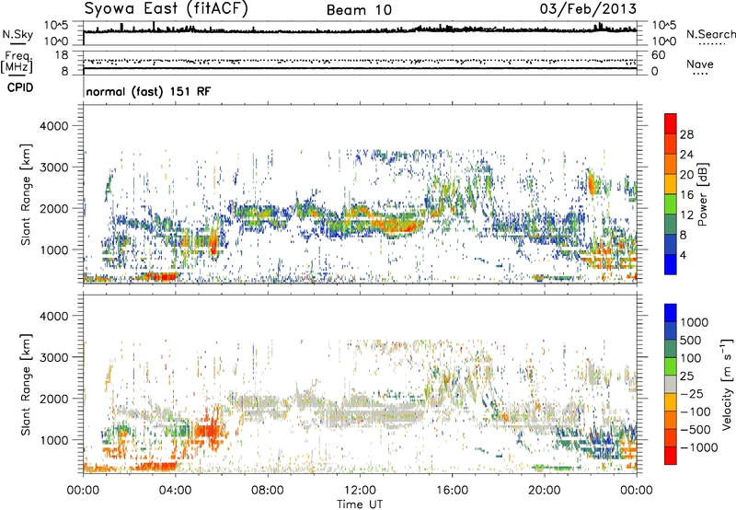Click the light green 12–16 dB Power colorbar segment

tap(671, 204)
